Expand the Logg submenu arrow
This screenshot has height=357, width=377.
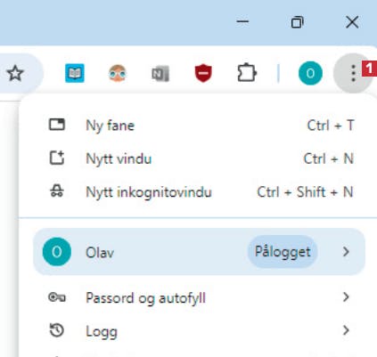coord(346,330)
